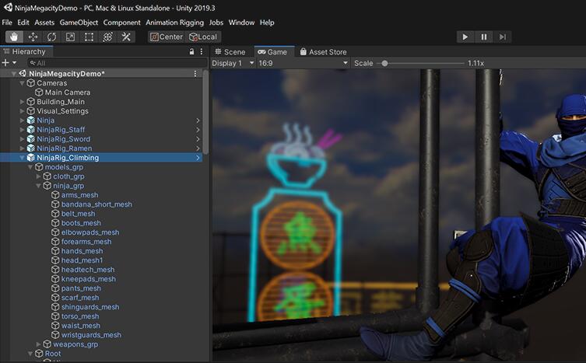Screen dimensions: 586x363
Task: Select the Root object
Action: coord(53,354)
